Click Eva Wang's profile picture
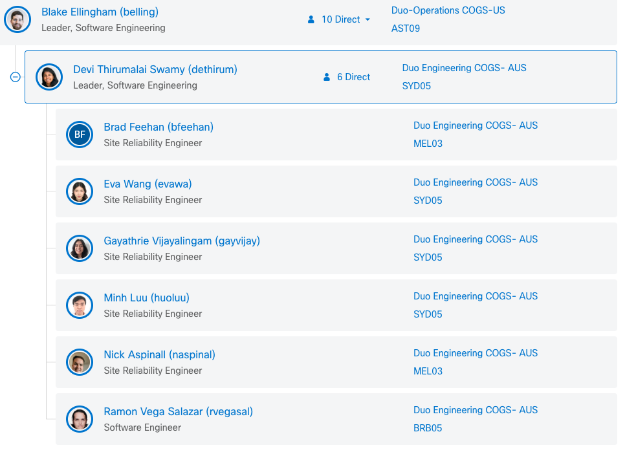 tap(80, 191)
